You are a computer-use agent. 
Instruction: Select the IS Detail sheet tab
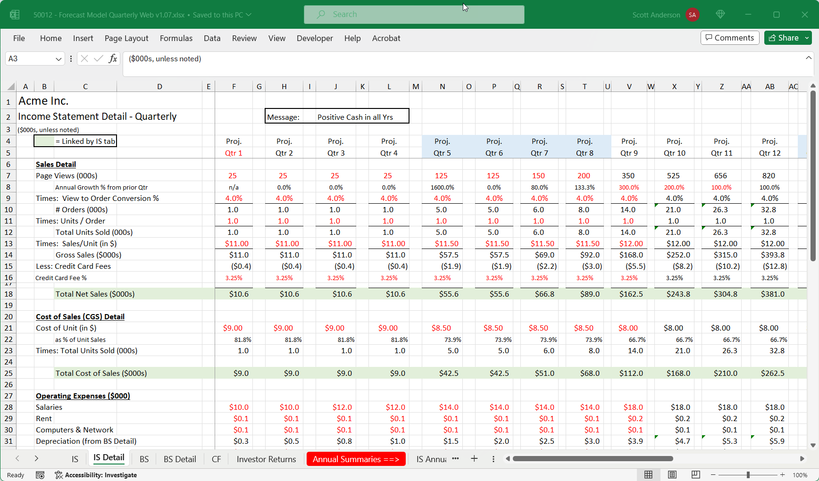click(x=109, y=458)
